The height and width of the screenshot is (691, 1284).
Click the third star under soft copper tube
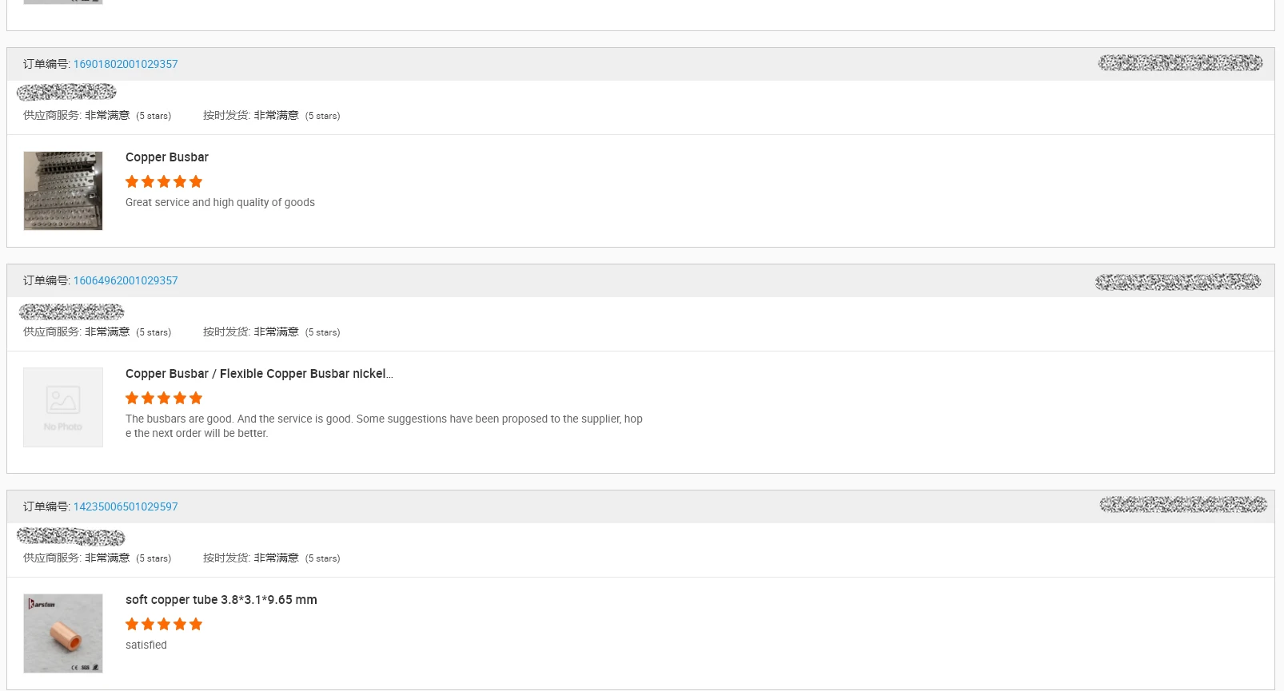(164, 624)
